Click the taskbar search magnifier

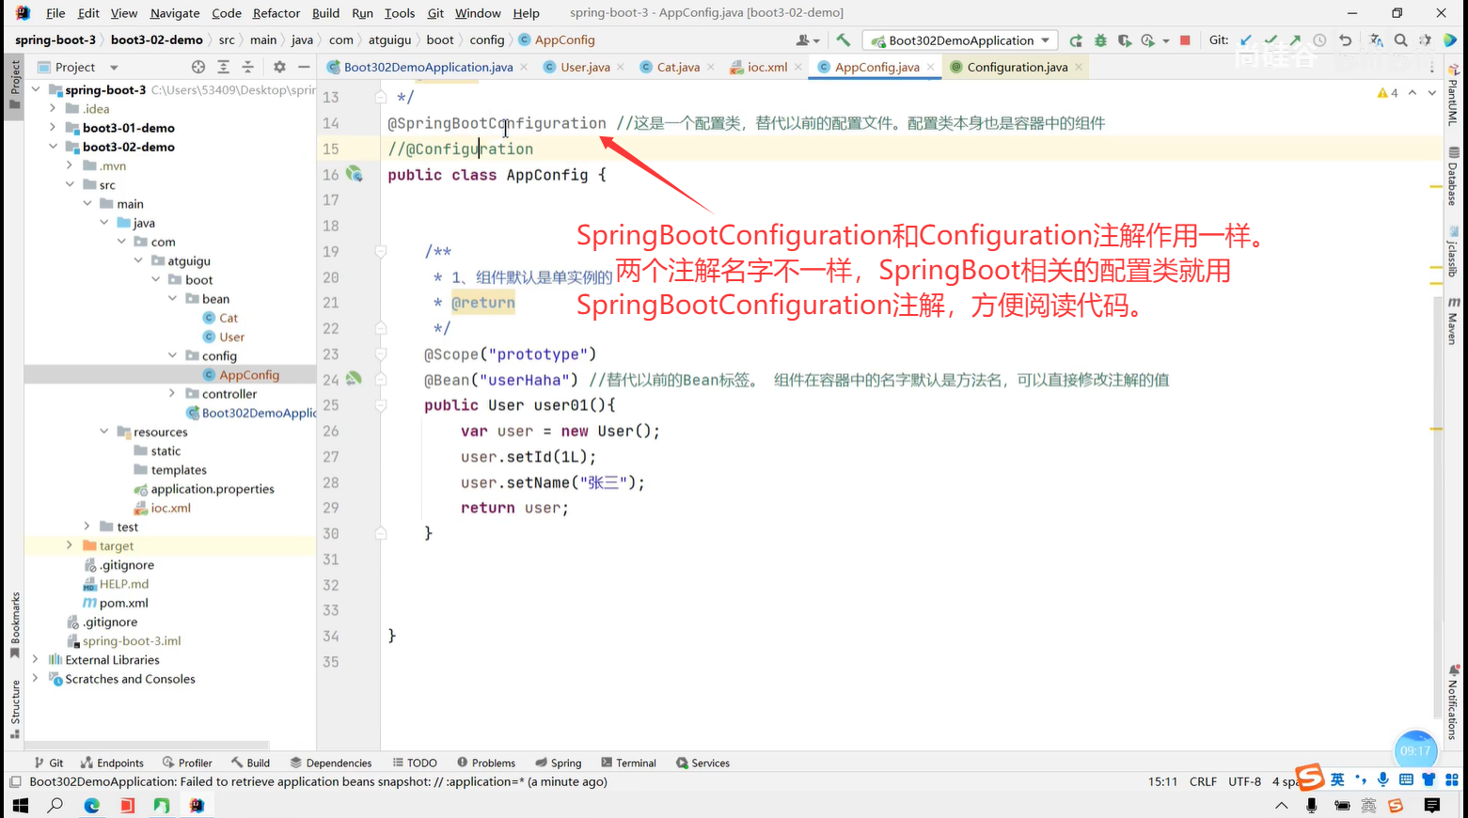coord(55,806)
